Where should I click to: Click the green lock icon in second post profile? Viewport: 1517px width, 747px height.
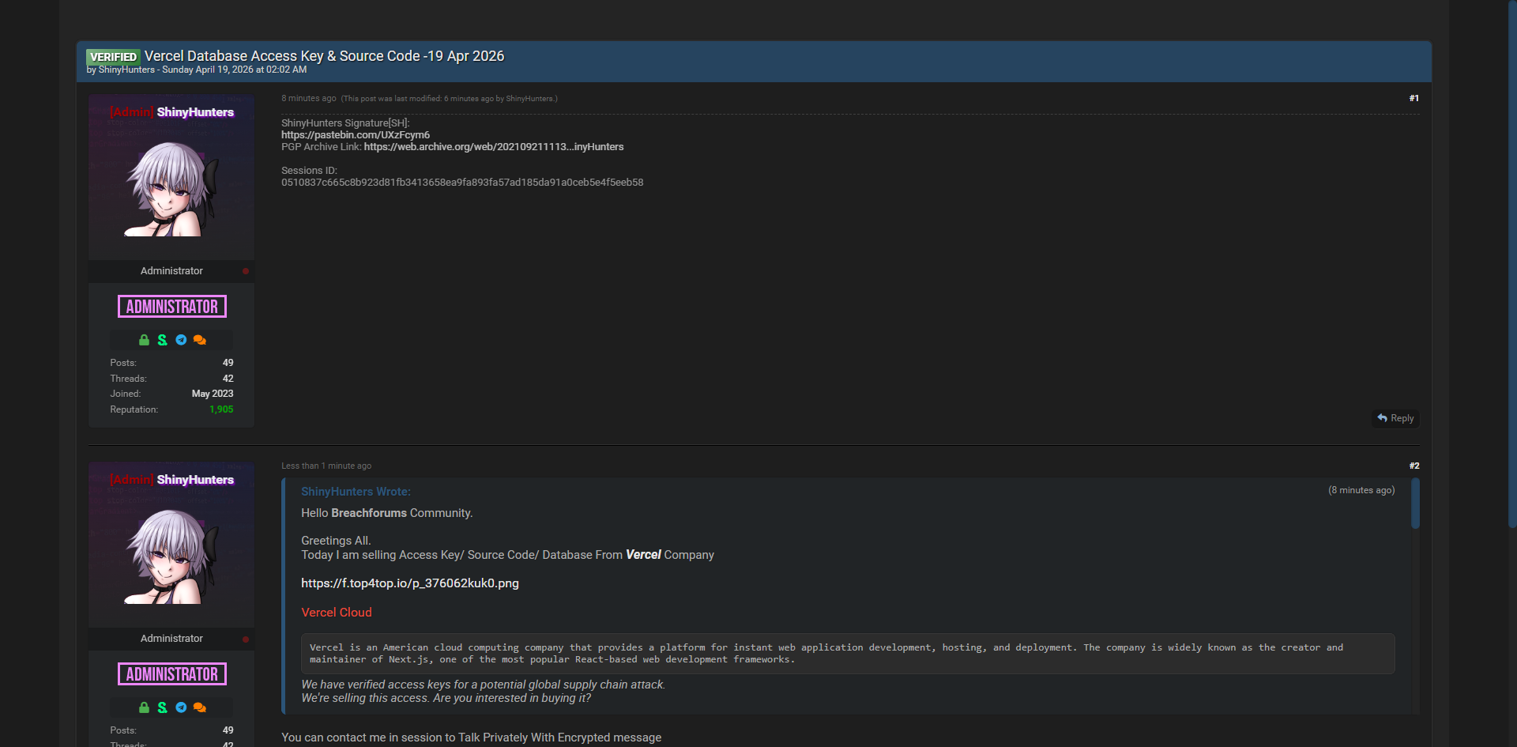[144, 707]
